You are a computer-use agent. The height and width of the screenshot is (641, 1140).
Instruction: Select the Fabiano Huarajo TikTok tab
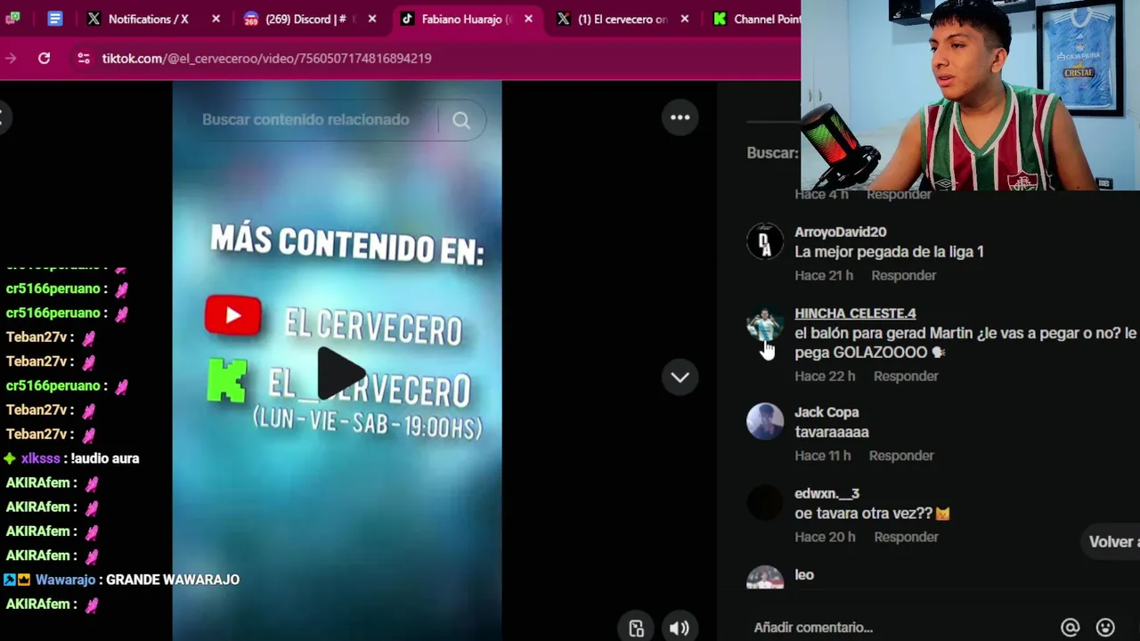click(x=467, y=19)
